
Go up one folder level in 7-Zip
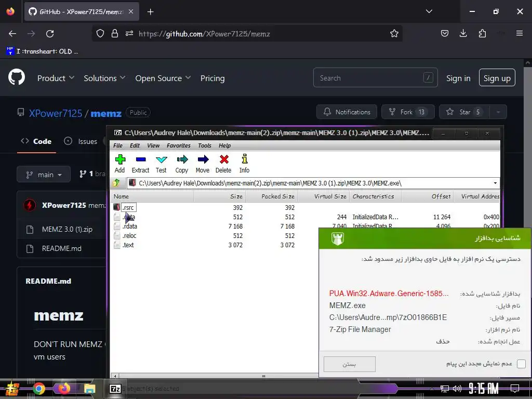(116, 183)
